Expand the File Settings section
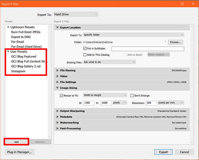199x160 pixels. click(x=57, y=82)
